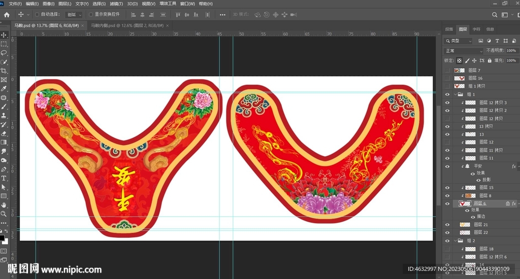
Task: Click Lock position icon in Layers panel
Action: 474,61
